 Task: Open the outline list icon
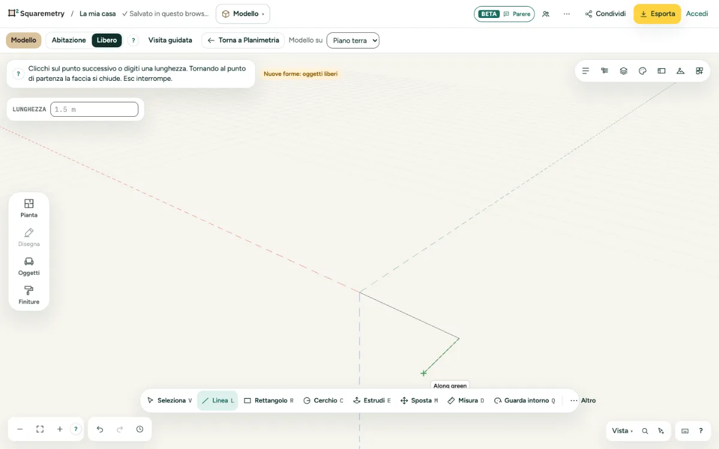point(586,71)
